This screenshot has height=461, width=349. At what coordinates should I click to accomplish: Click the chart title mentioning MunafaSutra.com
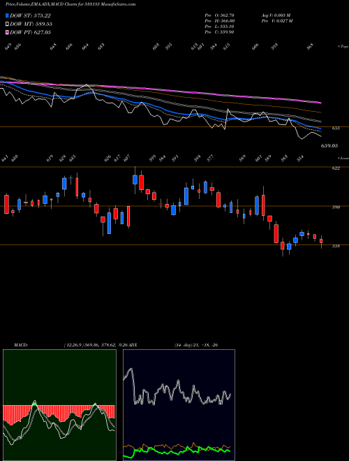70,5
